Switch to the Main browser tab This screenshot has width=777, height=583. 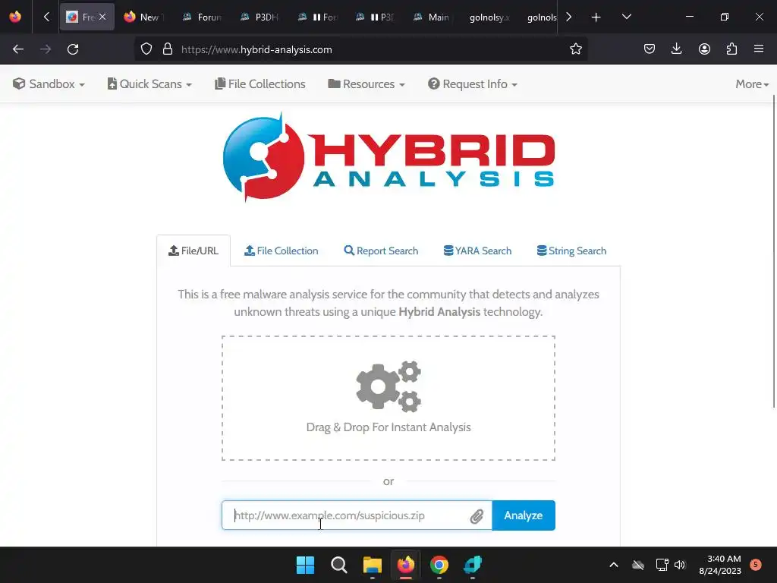(x=432, y=17)
